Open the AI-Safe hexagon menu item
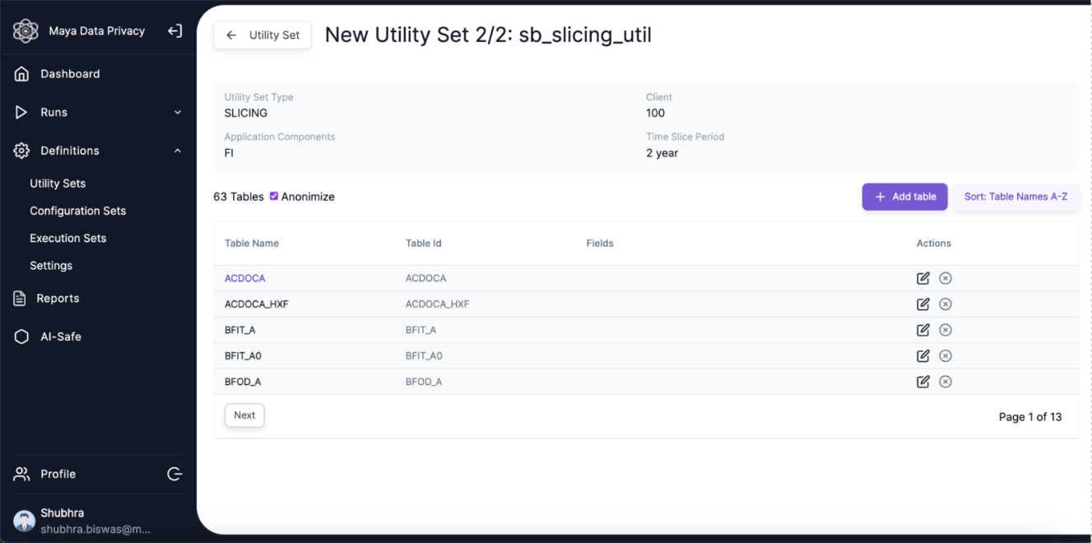This screenshot has width=1092, height=543. point(22,336)
